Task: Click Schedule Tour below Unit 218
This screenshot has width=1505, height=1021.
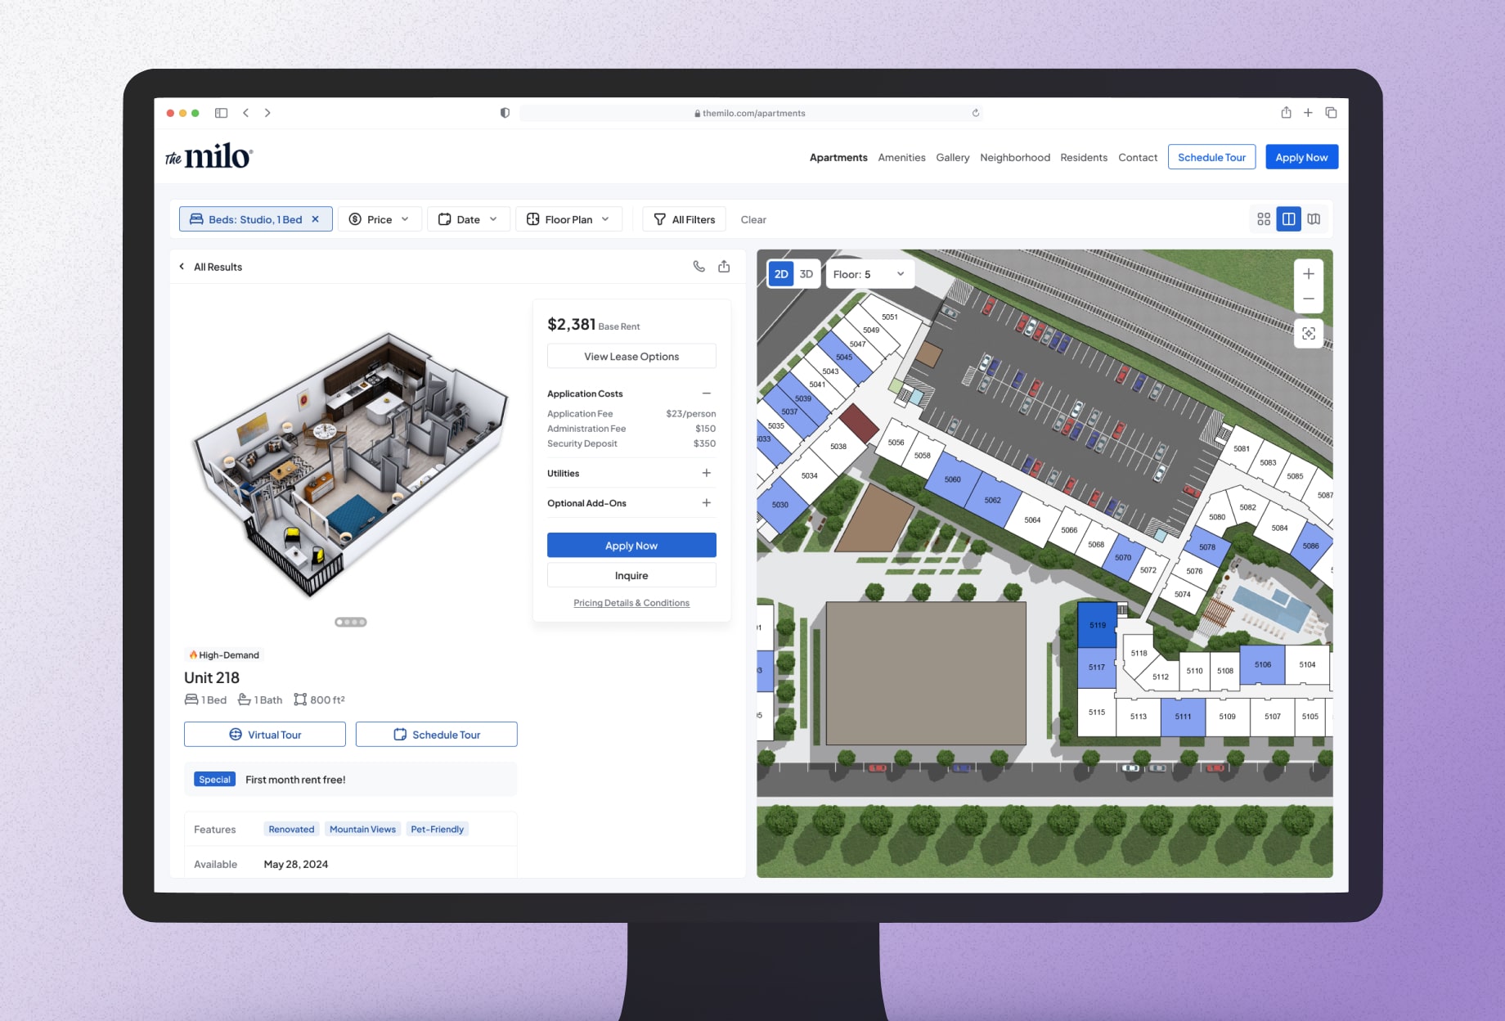Action: (x=437, y=734)
